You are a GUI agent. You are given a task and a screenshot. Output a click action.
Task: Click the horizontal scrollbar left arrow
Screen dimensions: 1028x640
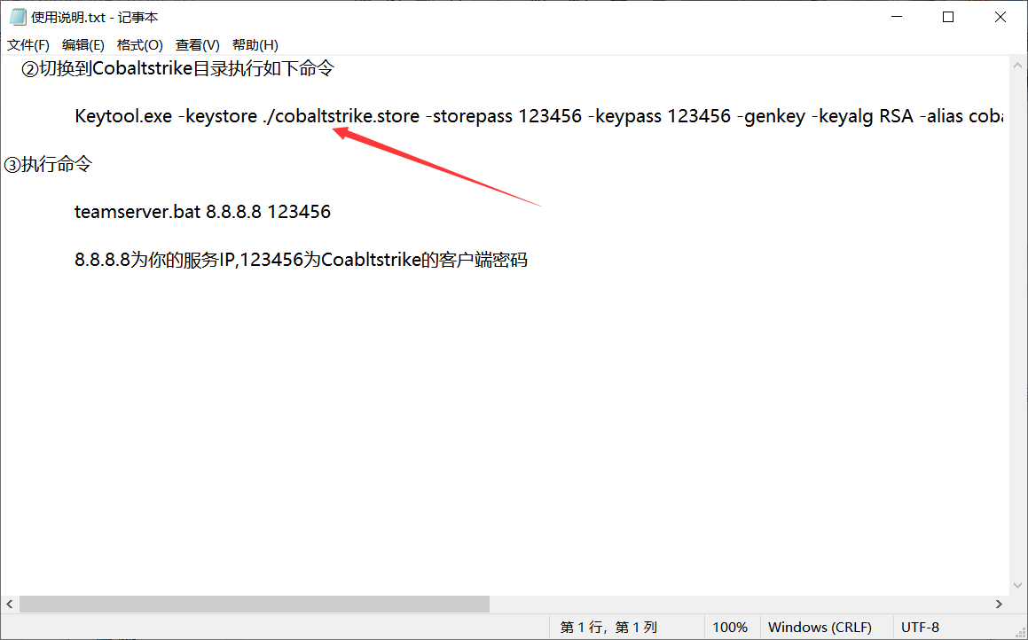point(9,604)
